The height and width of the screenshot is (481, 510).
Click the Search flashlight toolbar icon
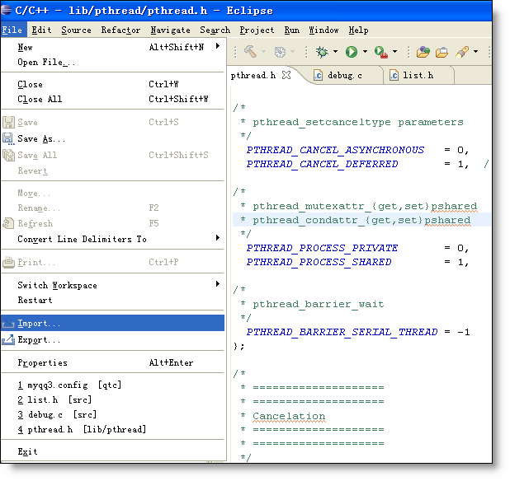point(463,52)
